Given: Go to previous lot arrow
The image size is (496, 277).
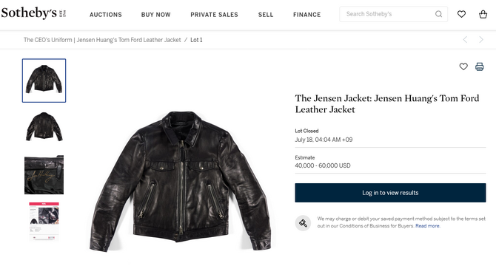Looking at the screenshot, I should (x=465, y=40).
